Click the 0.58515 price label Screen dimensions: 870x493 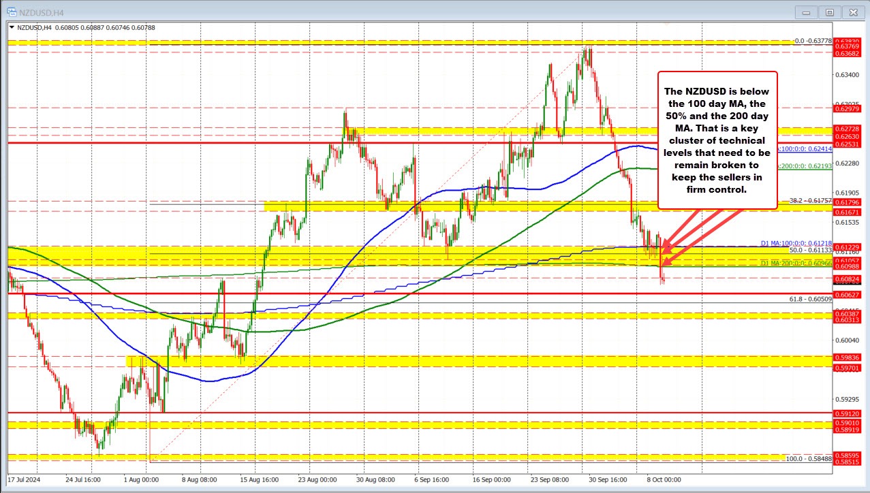[847, 462]
